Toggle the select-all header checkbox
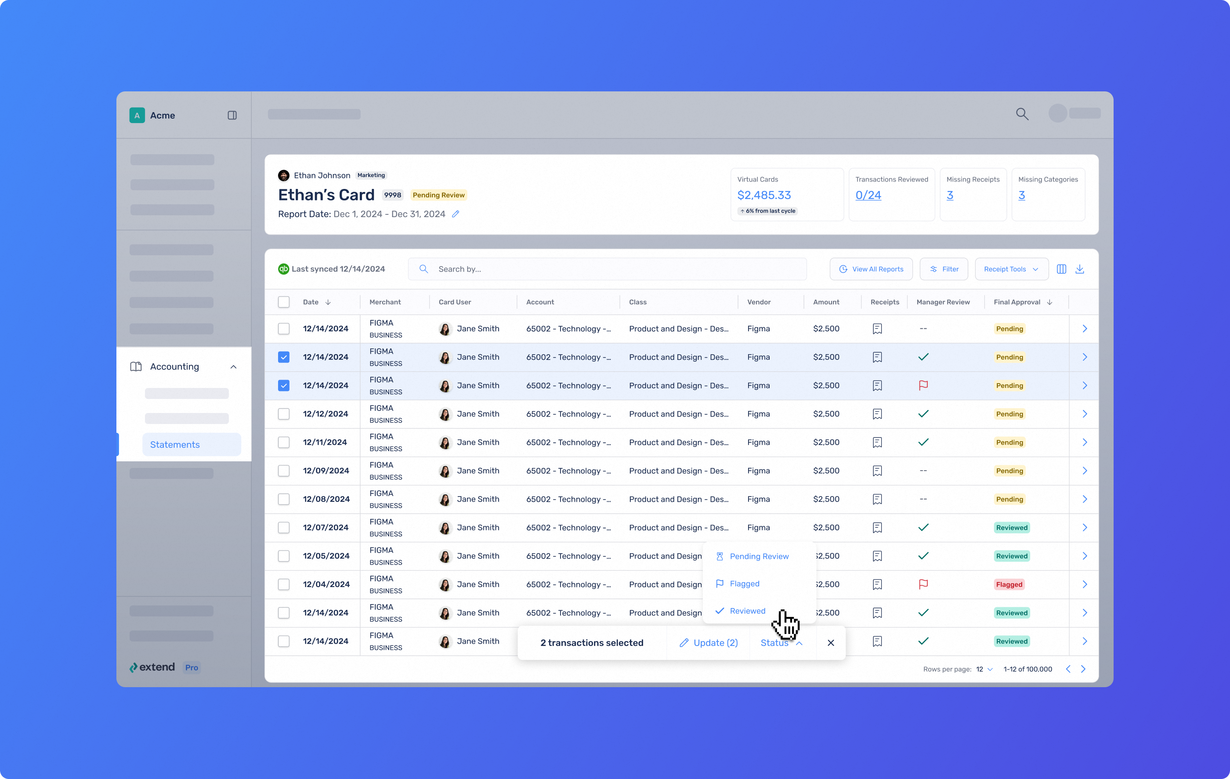 click(283, 302)
